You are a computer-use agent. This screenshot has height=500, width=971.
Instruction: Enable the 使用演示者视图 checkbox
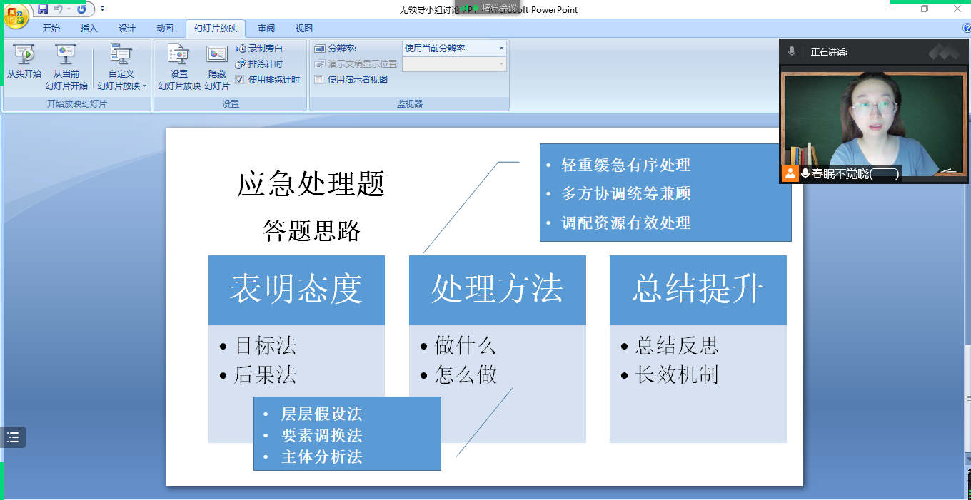click(x=319, y=80)
